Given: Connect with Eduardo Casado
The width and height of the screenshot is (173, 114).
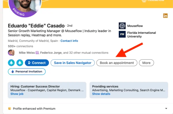Looking at the screenshot, I should (37, 63).
